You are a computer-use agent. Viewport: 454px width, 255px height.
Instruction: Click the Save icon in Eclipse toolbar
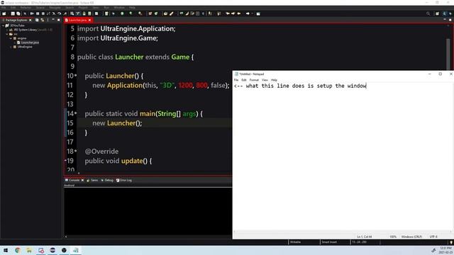13,13
